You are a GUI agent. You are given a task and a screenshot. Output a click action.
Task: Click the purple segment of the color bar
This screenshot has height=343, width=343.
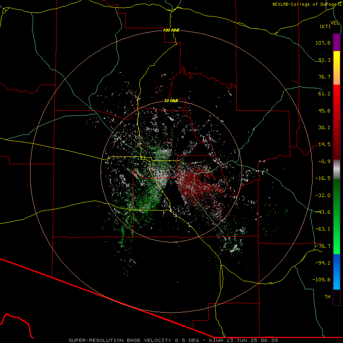(x=337, y=42)
